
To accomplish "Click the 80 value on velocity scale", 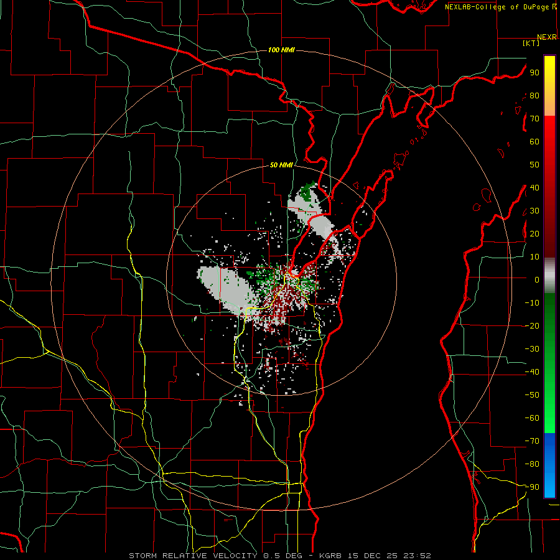I will [534, 96].
